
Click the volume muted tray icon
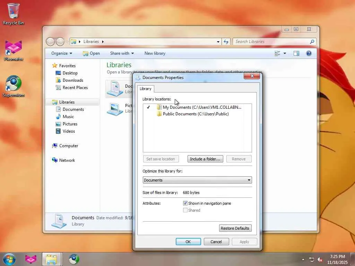click(x=320, y=259)
